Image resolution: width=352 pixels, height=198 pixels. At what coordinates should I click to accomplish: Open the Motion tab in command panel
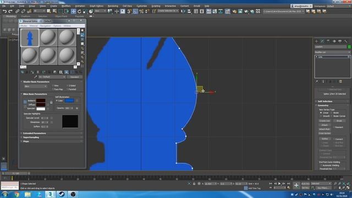click(334, 41)
